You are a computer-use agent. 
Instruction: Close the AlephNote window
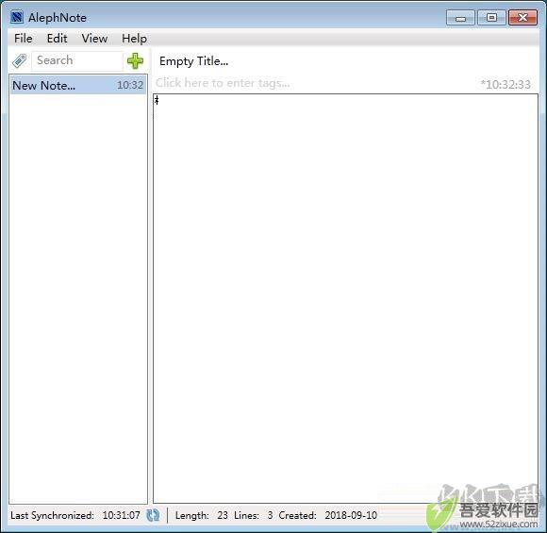522,18
